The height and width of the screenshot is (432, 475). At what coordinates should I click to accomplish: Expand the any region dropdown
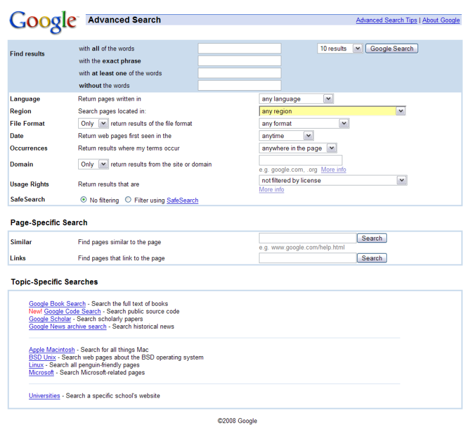(332, 111)
